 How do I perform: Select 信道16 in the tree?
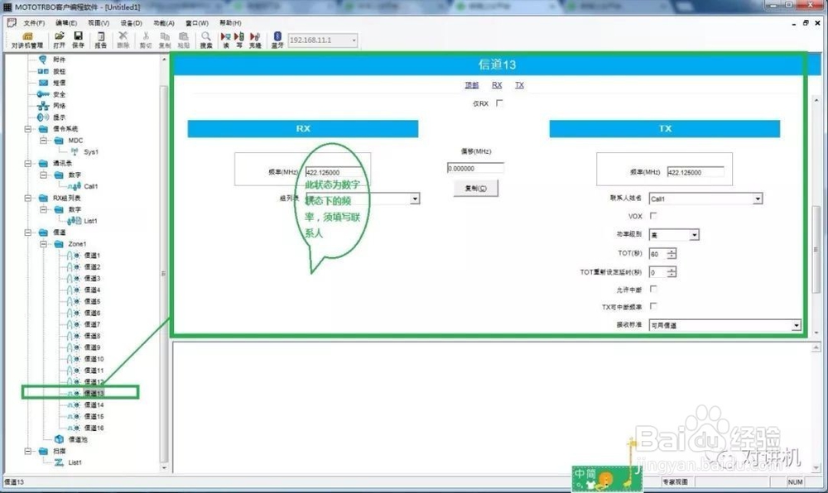pos(94,428)
